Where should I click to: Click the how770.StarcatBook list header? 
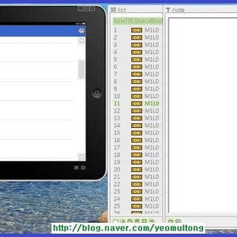[x=138, y=21]
